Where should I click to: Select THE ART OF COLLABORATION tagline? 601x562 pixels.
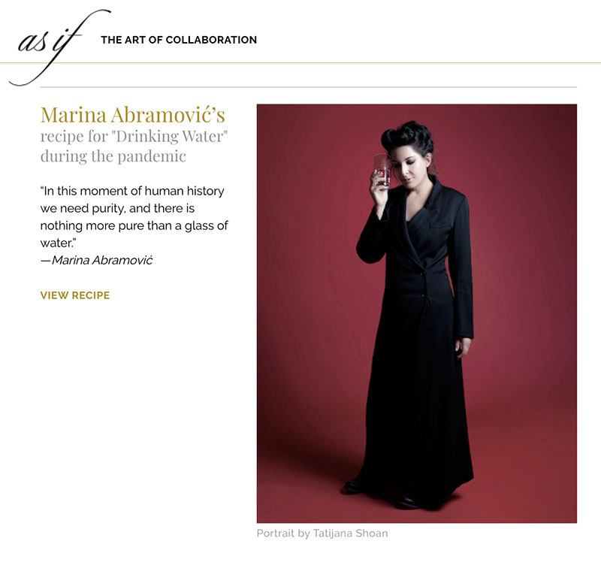[179, 40]
